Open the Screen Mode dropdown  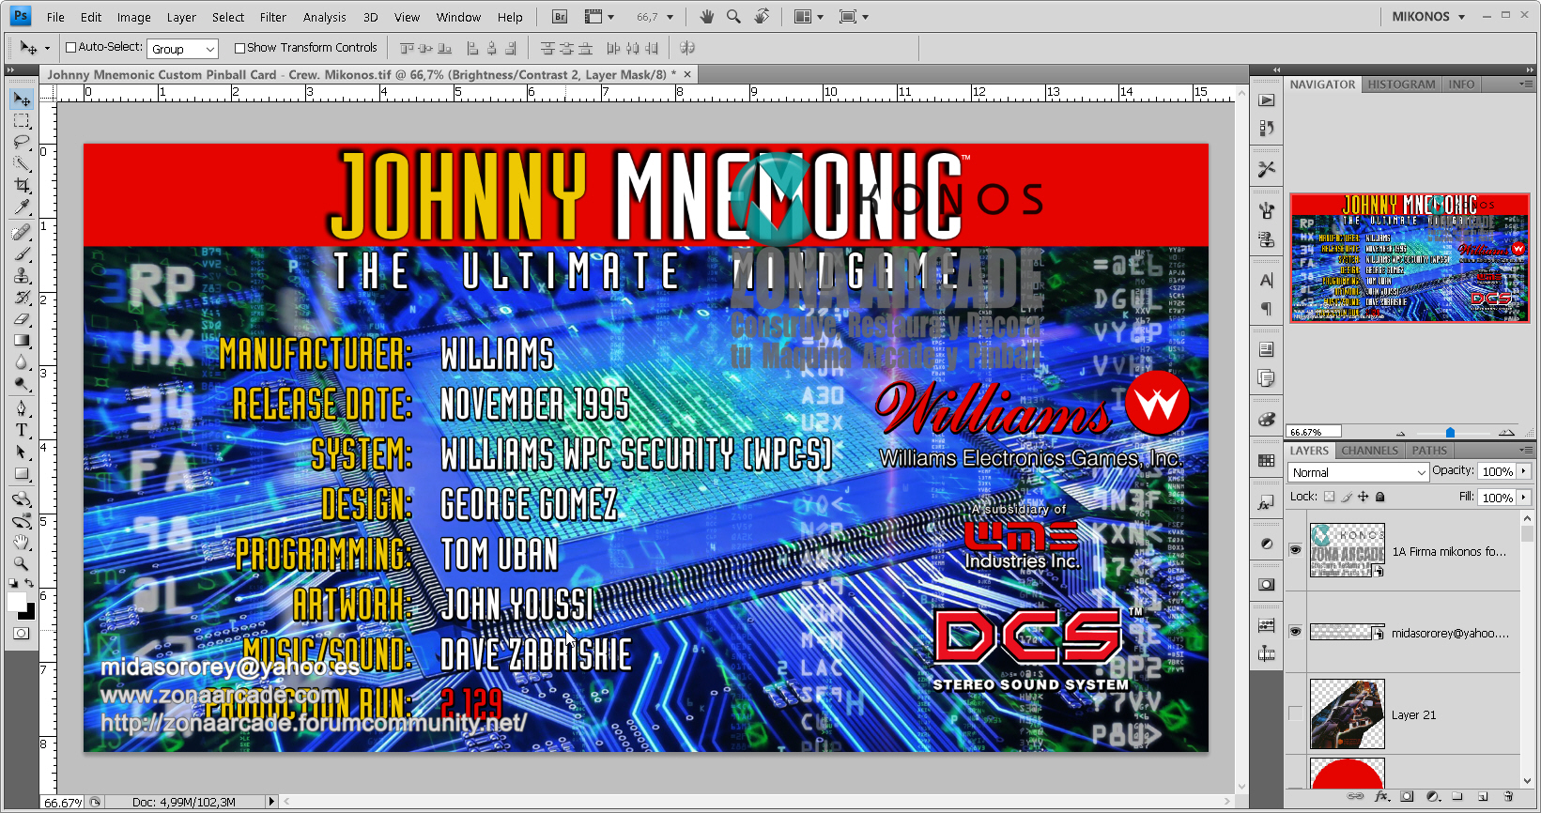pyautogui.click(x=853, y=17)
